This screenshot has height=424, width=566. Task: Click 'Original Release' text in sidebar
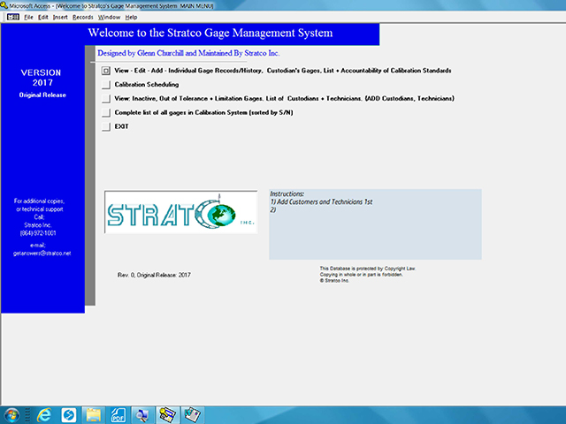pyautogui.click(x=42, y=95)
